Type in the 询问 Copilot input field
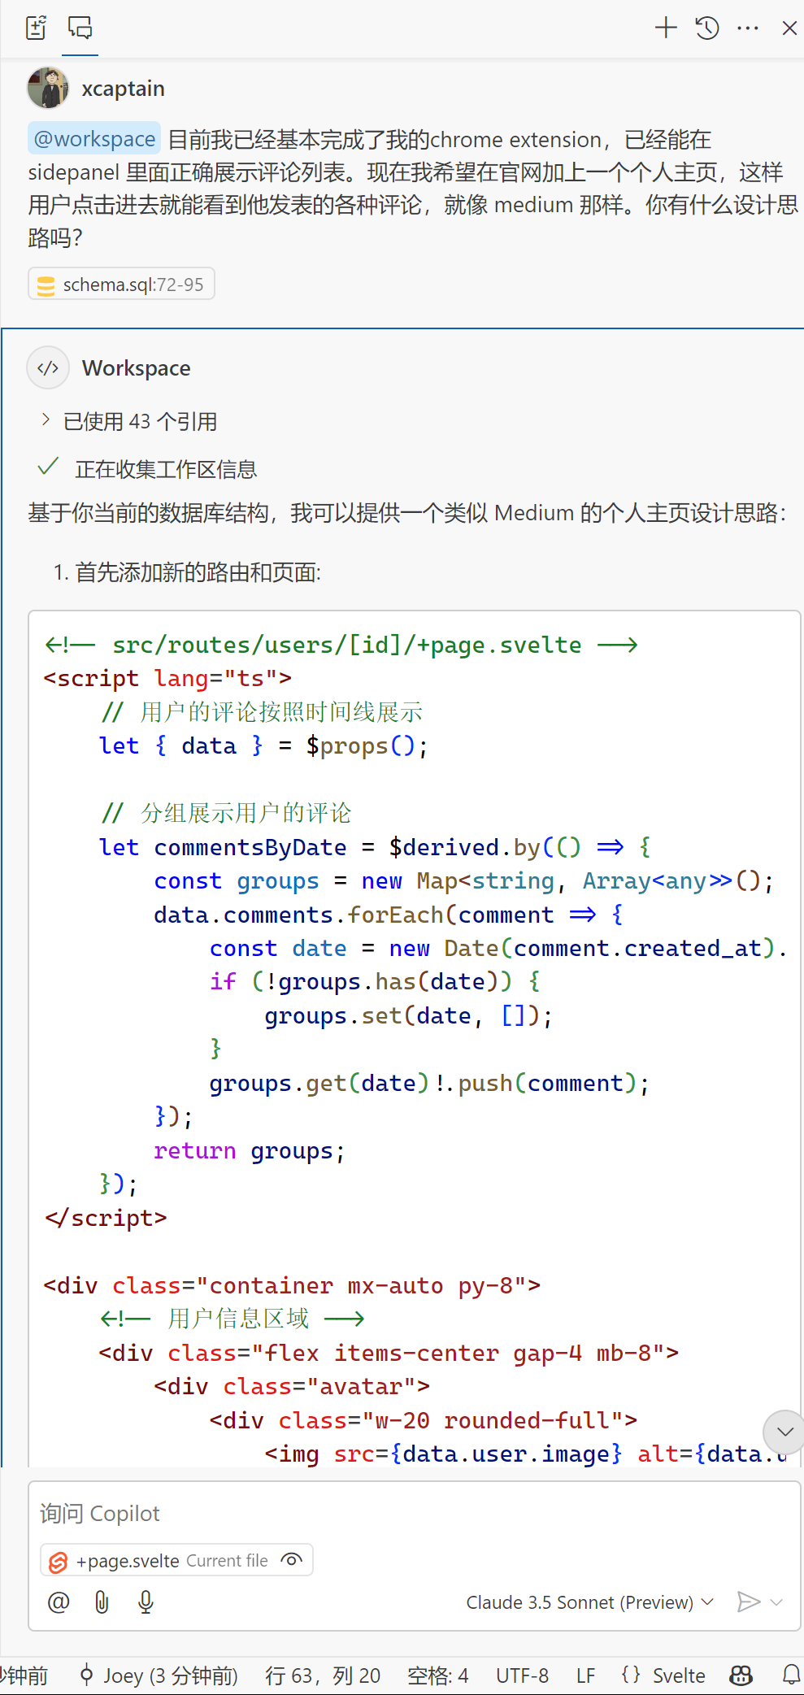Image resolution: width=804 pixels, height=1695 pixels. tap(406, 1513)
